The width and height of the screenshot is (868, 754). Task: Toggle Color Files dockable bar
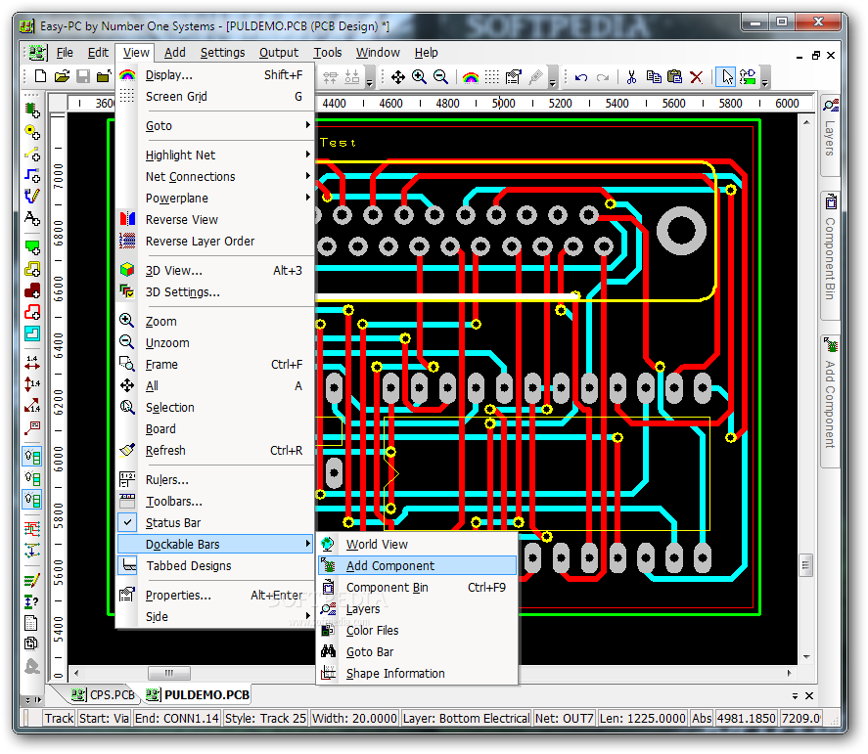[417, 631]
